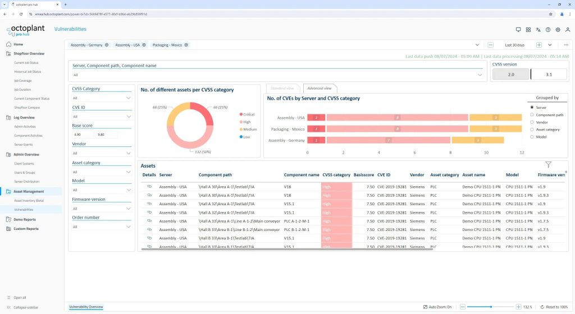Select CVSS version 3.1 button

(549, 75)
